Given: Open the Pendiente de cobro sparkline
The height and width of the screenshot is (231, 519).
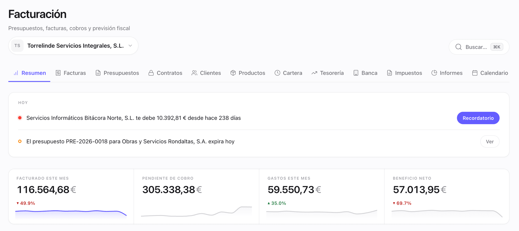Looking at the screenshot, I should [x=196, y=212].
